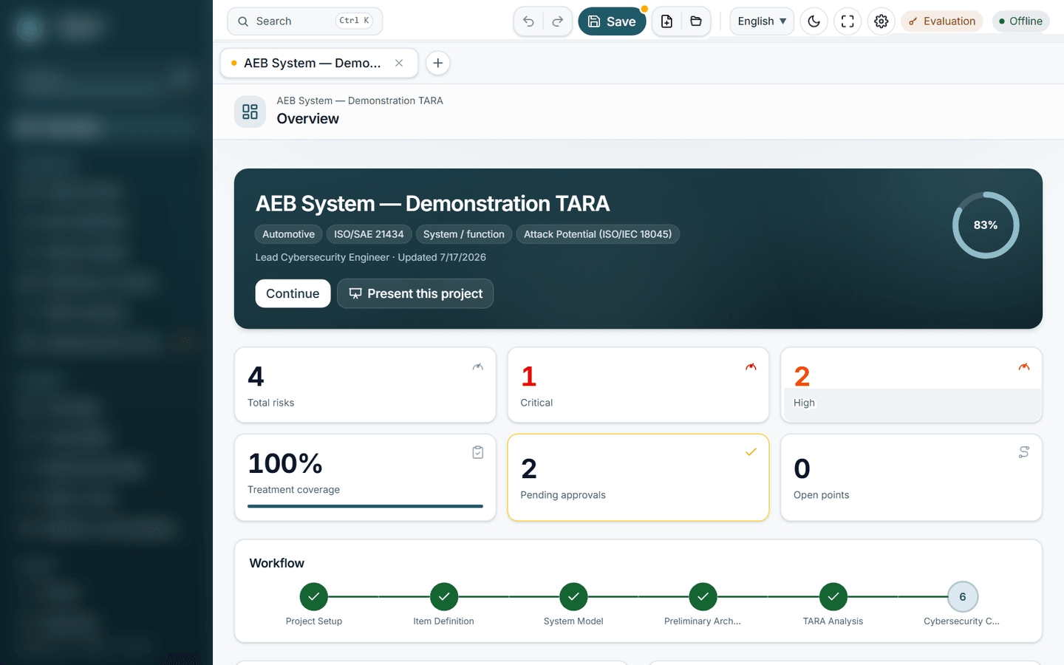Open project using folder icon

click(696, 21)
